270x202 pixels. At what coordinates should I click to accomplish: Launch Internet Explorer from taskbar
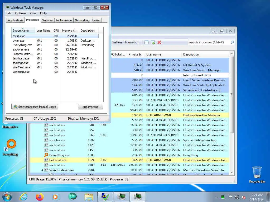23,197
